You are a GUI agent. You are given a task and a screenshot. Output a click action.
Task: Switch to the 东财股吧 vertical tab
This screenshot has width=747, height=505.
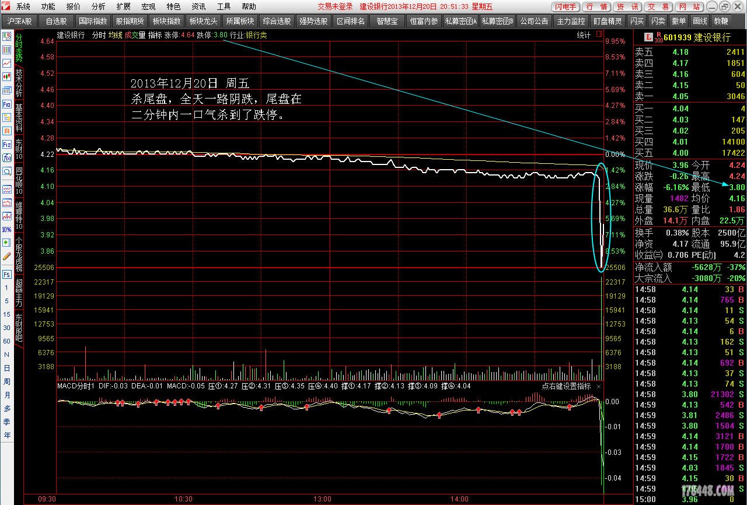point(19,328)
